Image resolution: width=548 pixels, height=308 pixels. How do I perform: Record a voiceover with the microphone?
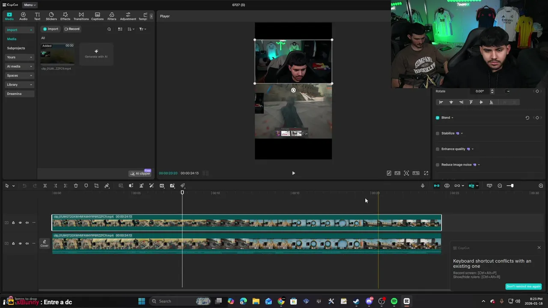pos(423,186)
